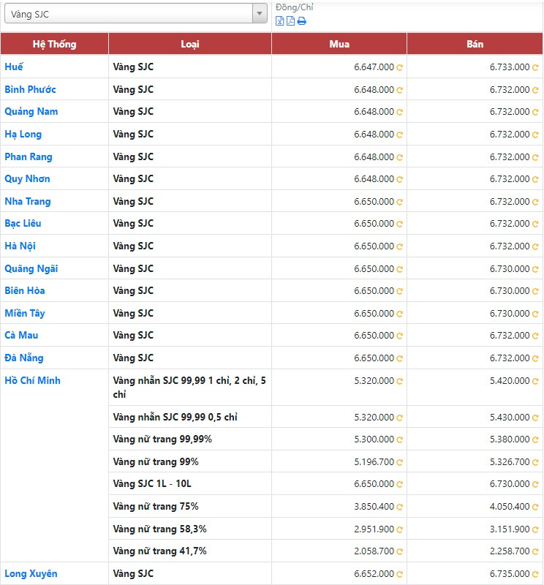Open the Hồ Chí Minh system link
544x585 pixels.
(32, 380)
